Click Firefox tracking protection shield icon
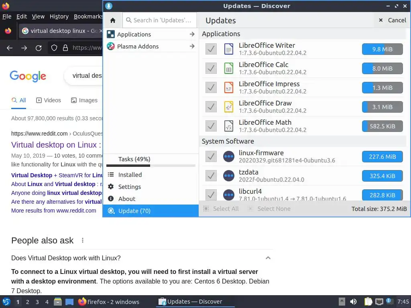Viewport: 411px width, 308px height. (54, 48)
